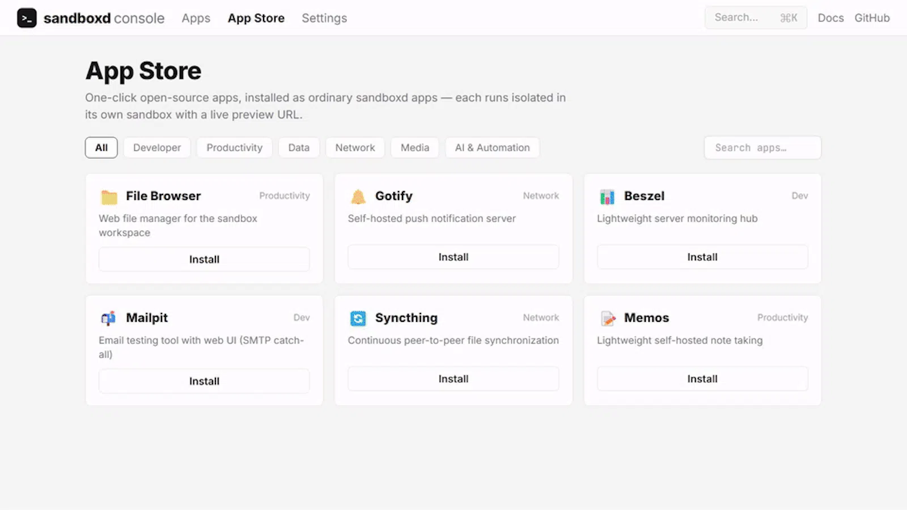Open the App Store nav item
This screenshot has width=907, height=510.
point(256,18)
